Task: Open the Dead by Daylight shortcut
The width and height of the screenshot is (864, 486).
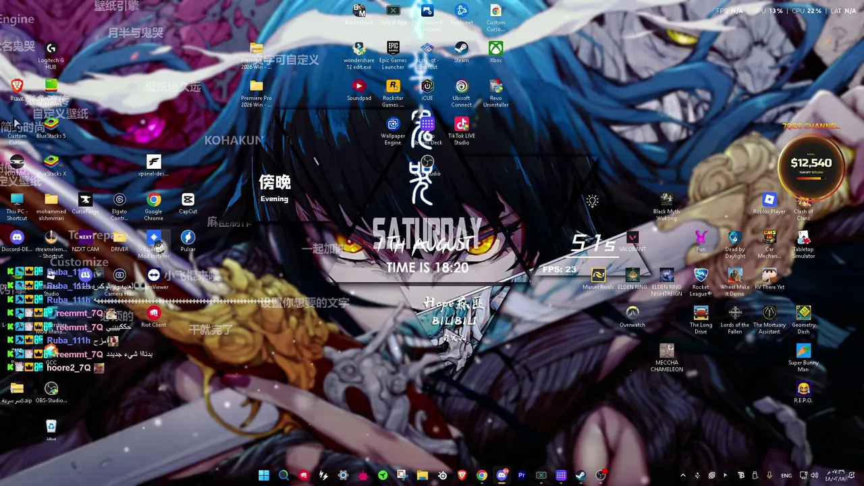Action: (735, 244)
